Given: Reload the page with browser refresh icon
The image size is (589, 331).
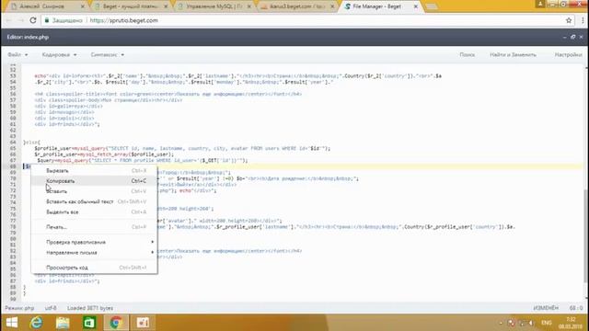Looking at the screenshot, I should [x=33, y=20].
